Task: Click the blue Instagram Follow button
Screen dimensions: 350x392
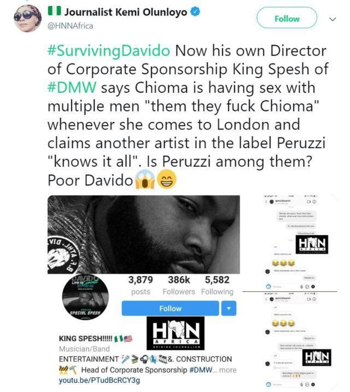Action: (x=170, y=308)
